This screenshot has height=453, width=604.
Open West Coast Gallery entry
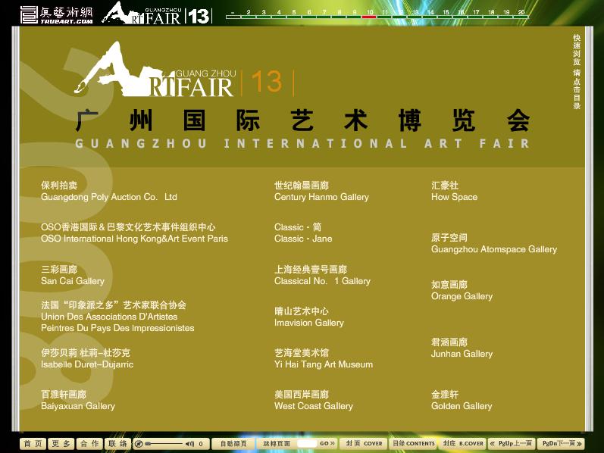point(314,400)
